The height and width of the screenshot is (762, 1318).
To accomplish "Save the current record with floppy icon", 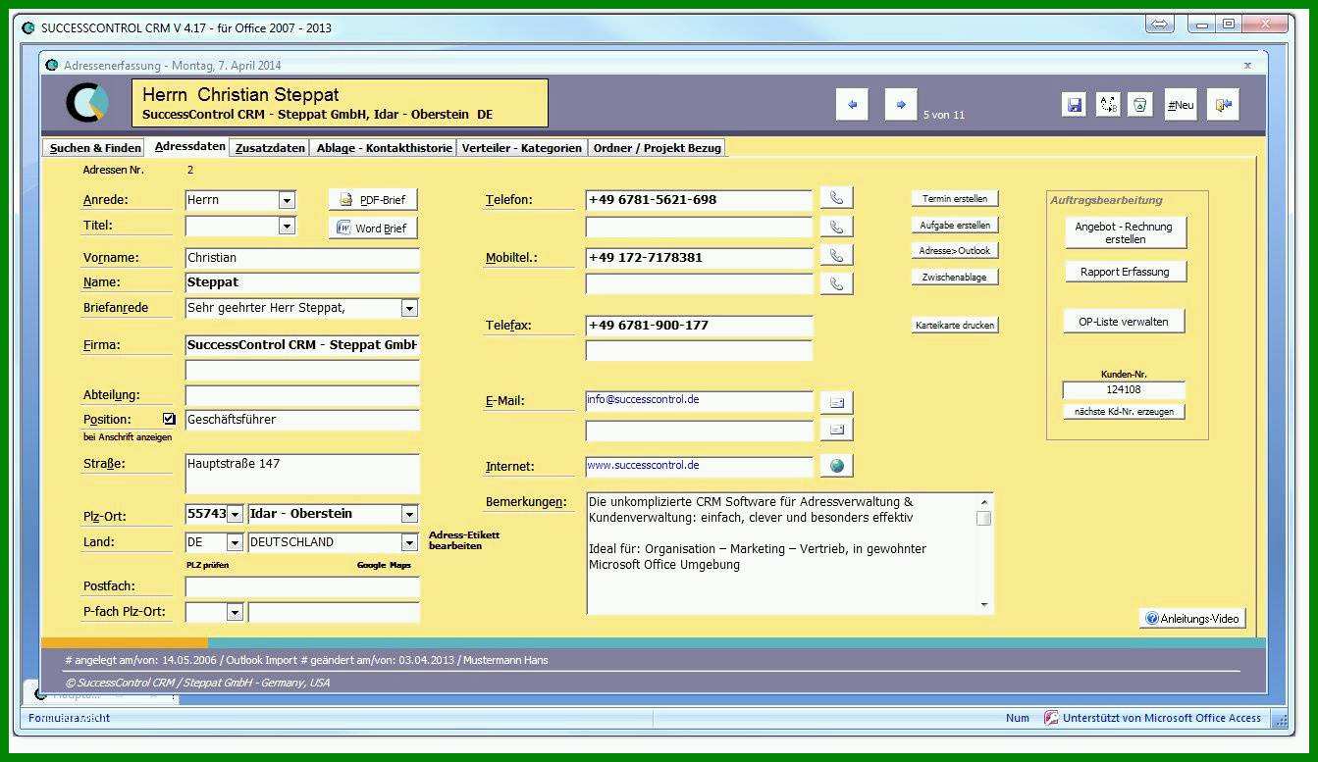I will pos(1075,105).
